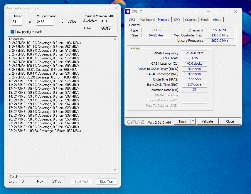Open the Tools dropdown arrow in CPU-Z
The width and height of the screenshot is (251, 194).
193,121
